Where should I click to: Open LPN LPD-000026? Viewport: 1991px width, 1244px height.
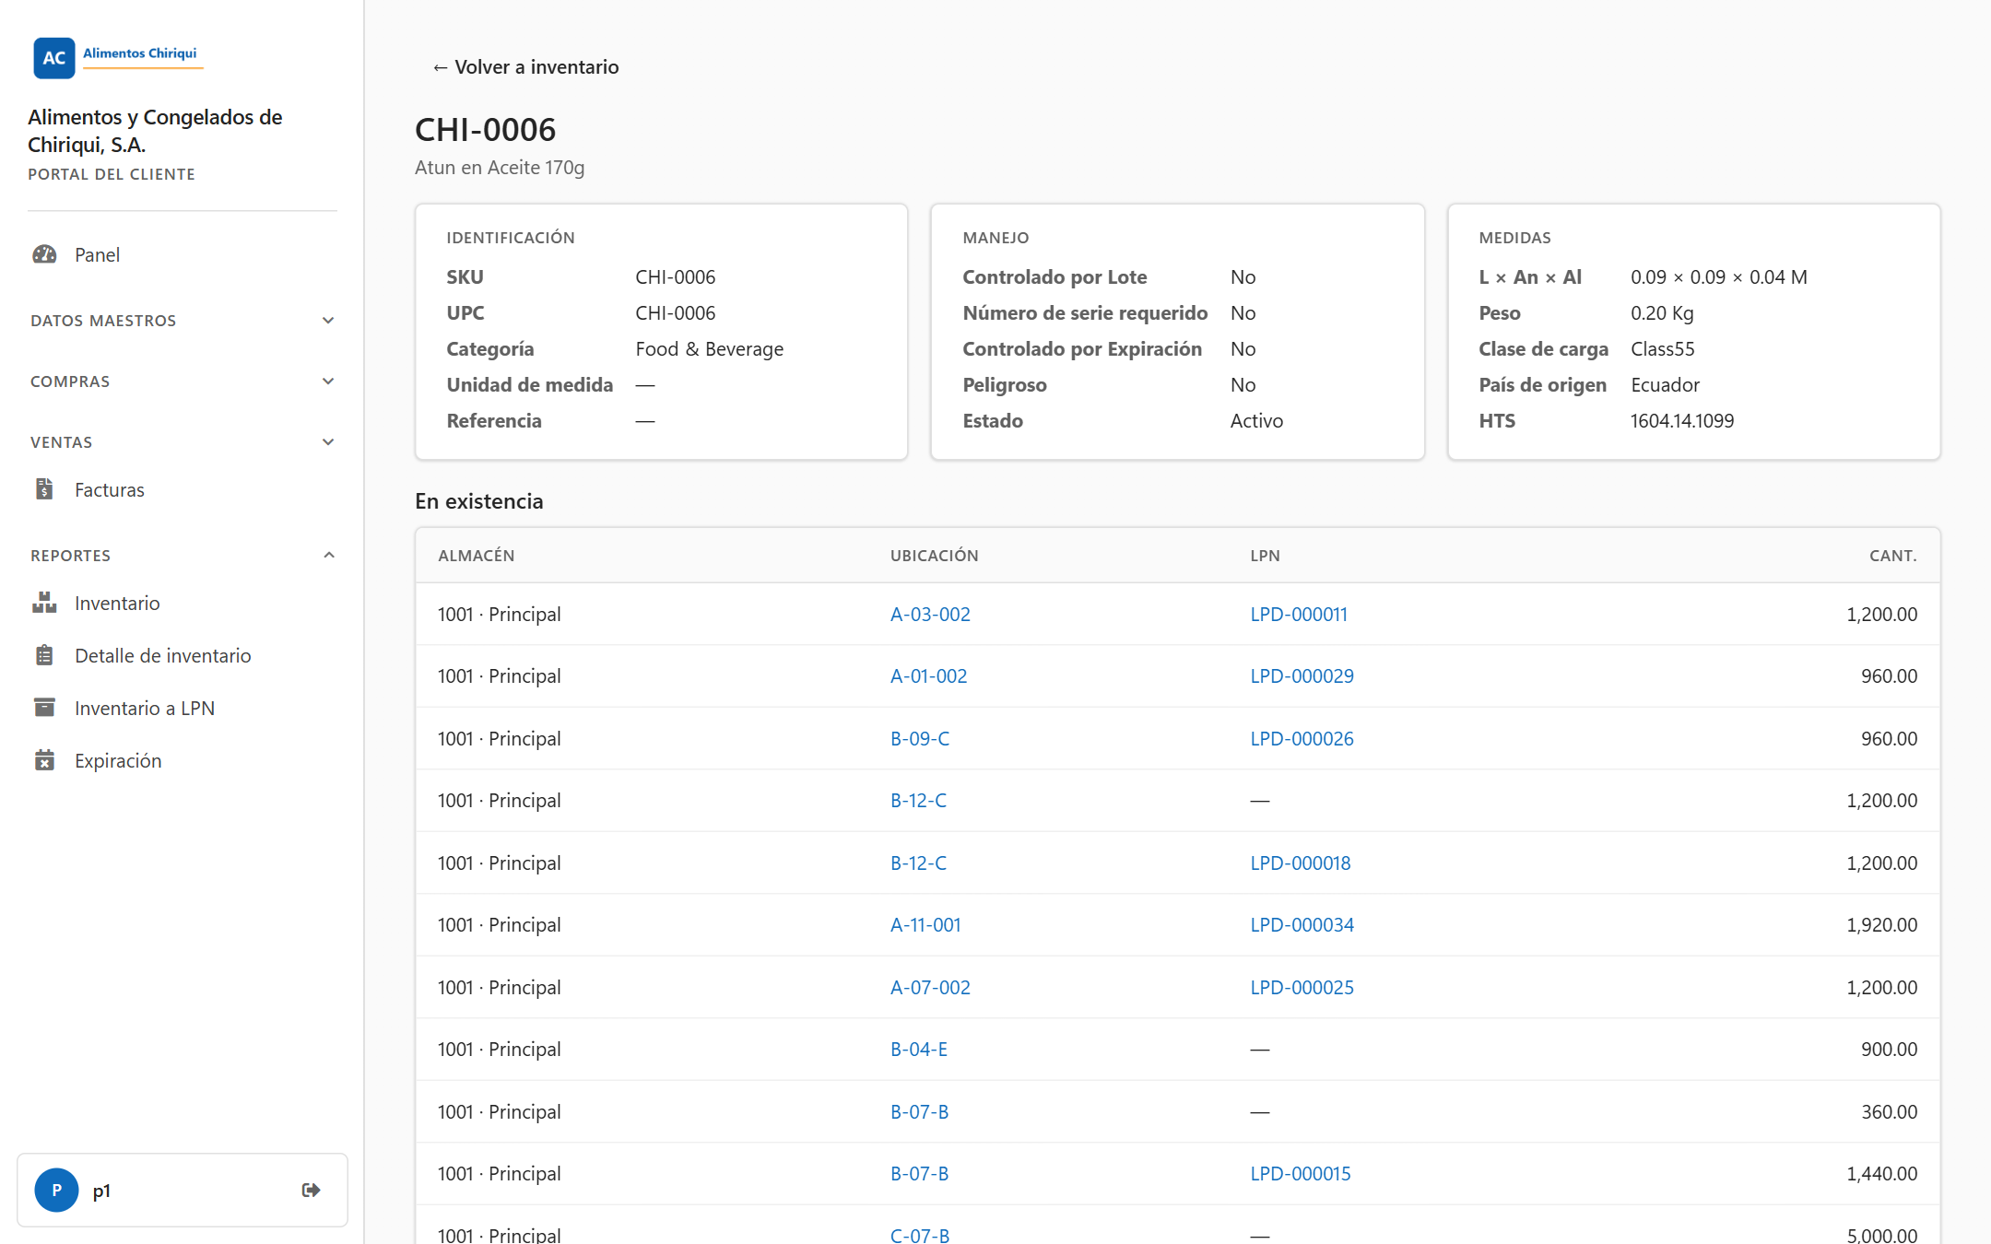pyautogui.click(x=1302, y=738)
